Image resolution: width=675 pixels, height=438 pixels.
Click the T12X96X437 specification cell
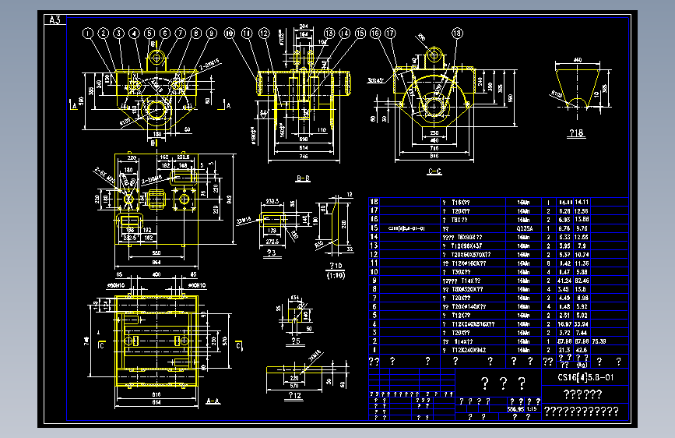tap(466, 245)
